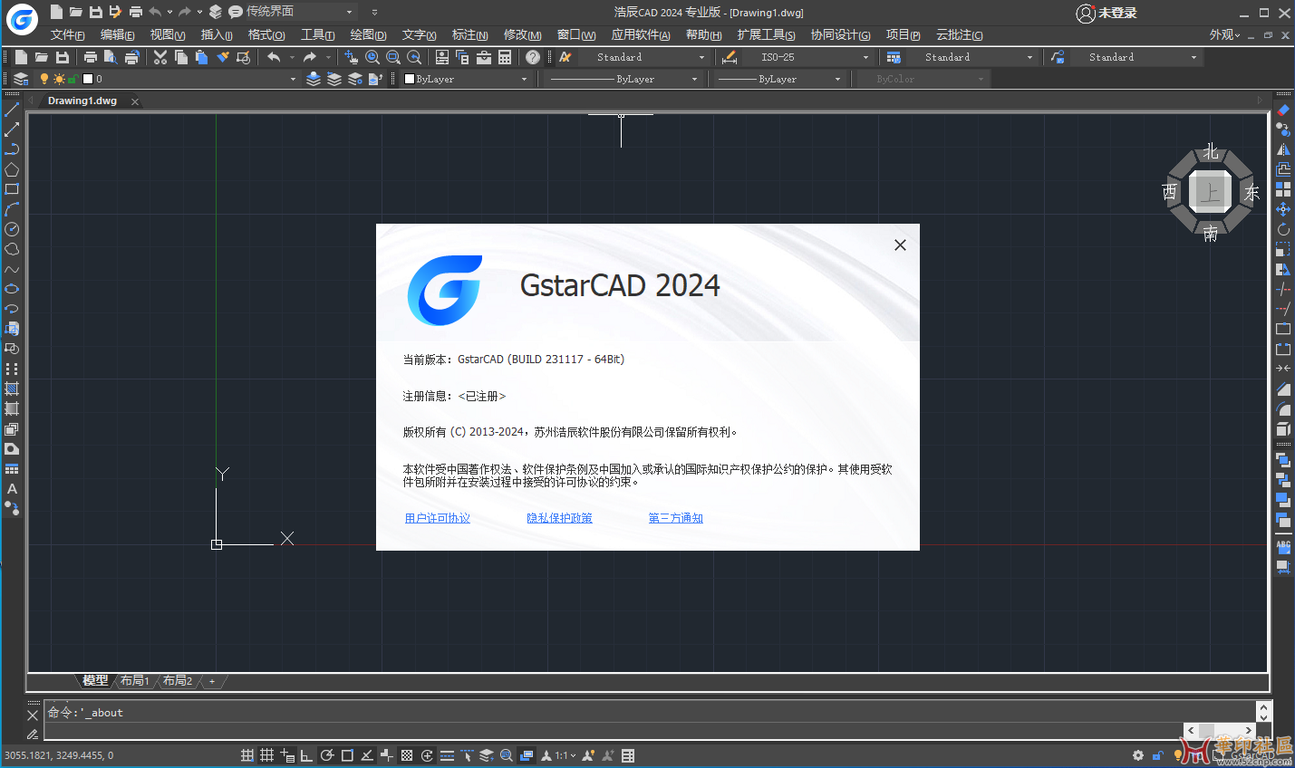This screenshot has height=768, width=1295.
Task: Toggle Ortho mode in status bar
Action: pos(306,755)
